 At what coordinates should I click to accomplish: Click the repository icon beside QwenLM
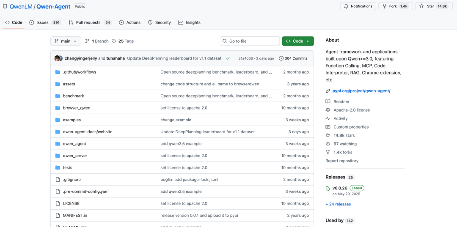[x=5, y=6]
